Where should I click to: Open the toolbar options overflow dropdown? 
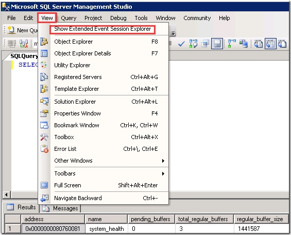click(174, 33)
